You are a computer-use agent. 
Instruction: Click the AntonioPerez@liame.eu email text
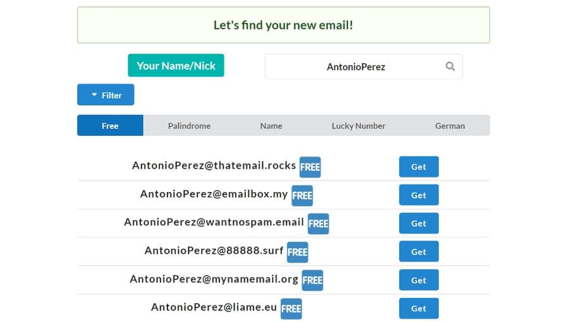(214, 307)
